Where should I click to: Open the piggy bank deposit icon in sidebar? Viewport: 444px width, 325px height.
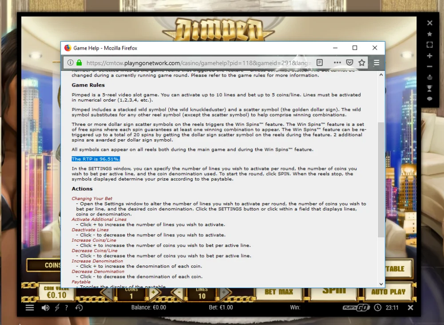429,77
